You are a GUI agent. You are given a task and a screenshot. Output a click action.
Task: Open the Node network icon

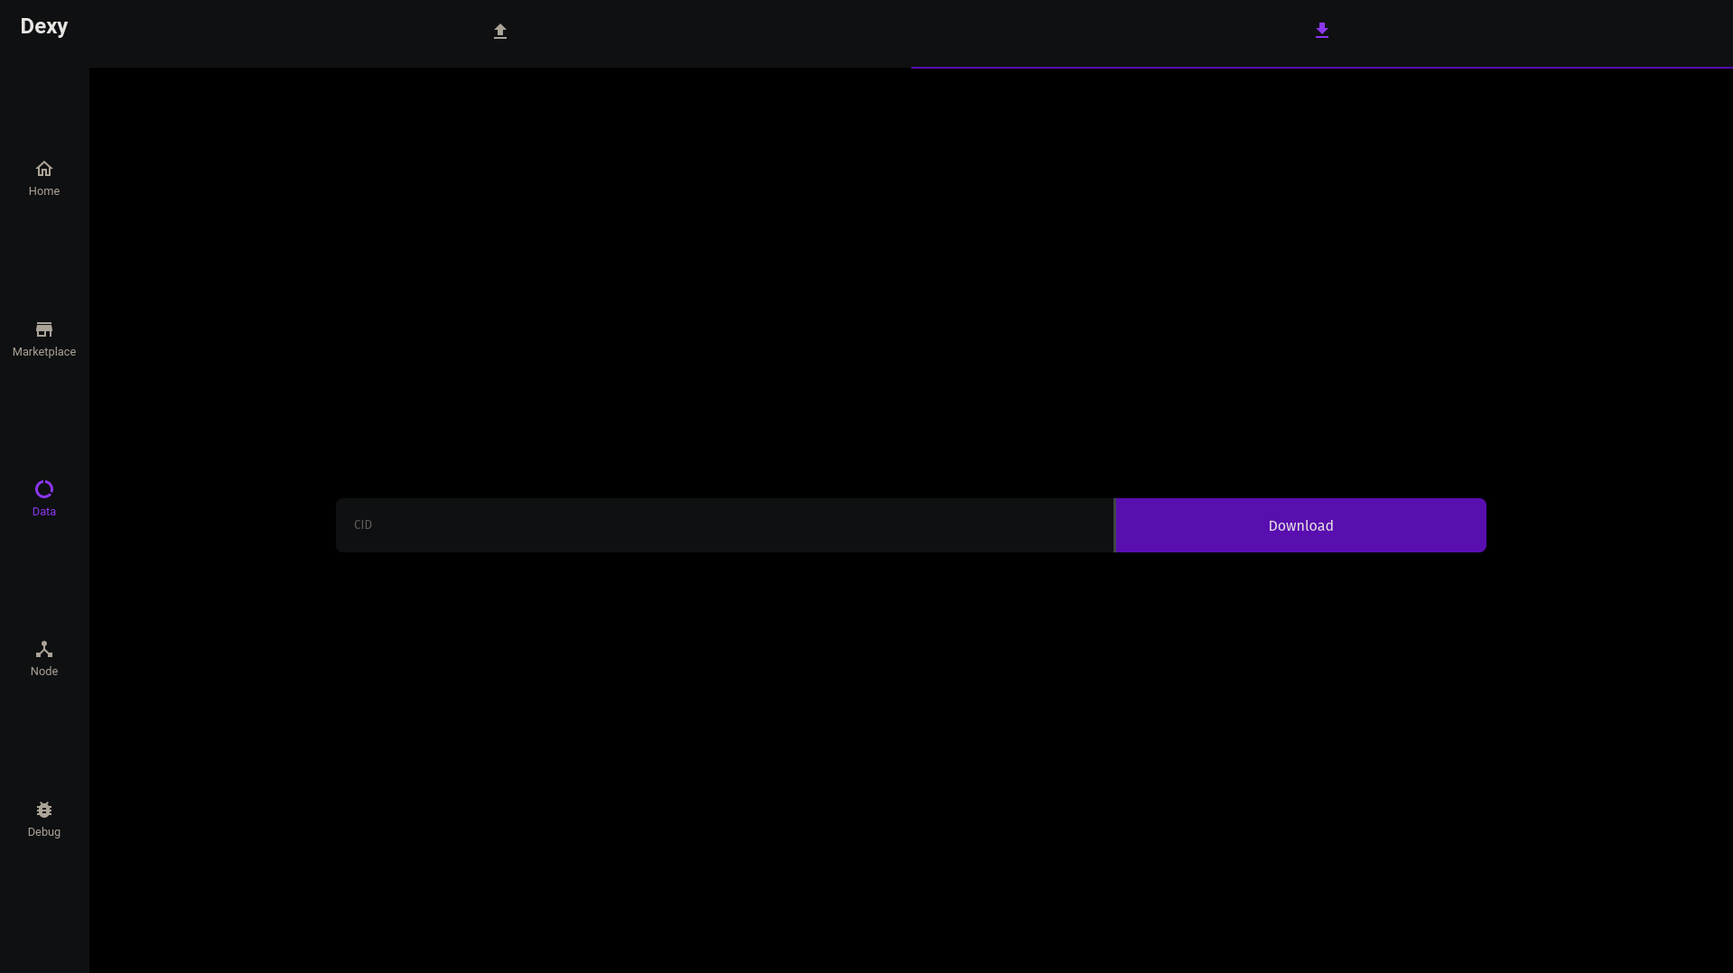tap(44, 649)
